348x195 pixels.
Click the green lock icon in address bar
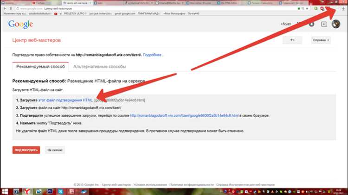[x=298, y=8]
